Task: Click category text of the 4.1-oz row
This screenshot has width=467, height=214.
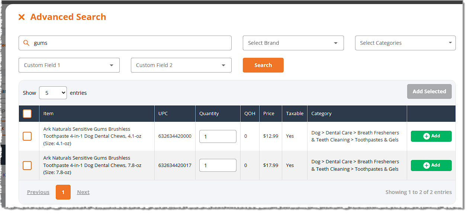Action: [x=355, y=136]
